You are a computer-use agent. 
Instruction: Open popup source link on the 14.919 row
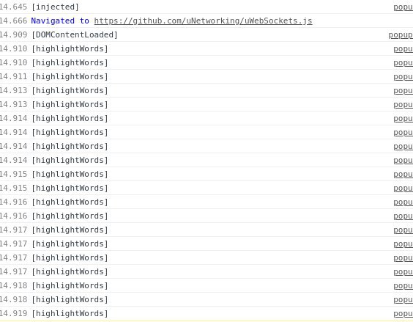tap(403, 313)
